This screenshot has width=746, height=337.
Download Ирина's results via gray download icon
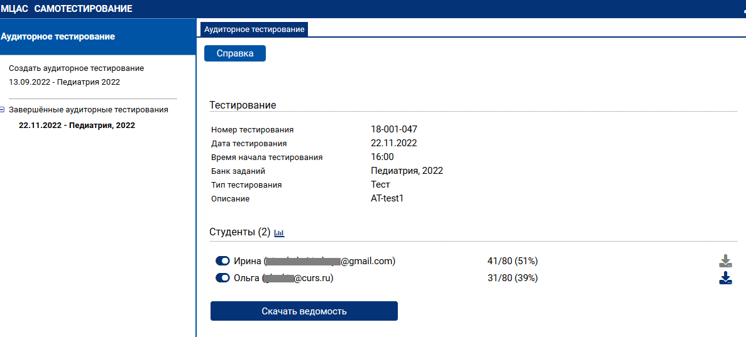[x=725, y=261]
